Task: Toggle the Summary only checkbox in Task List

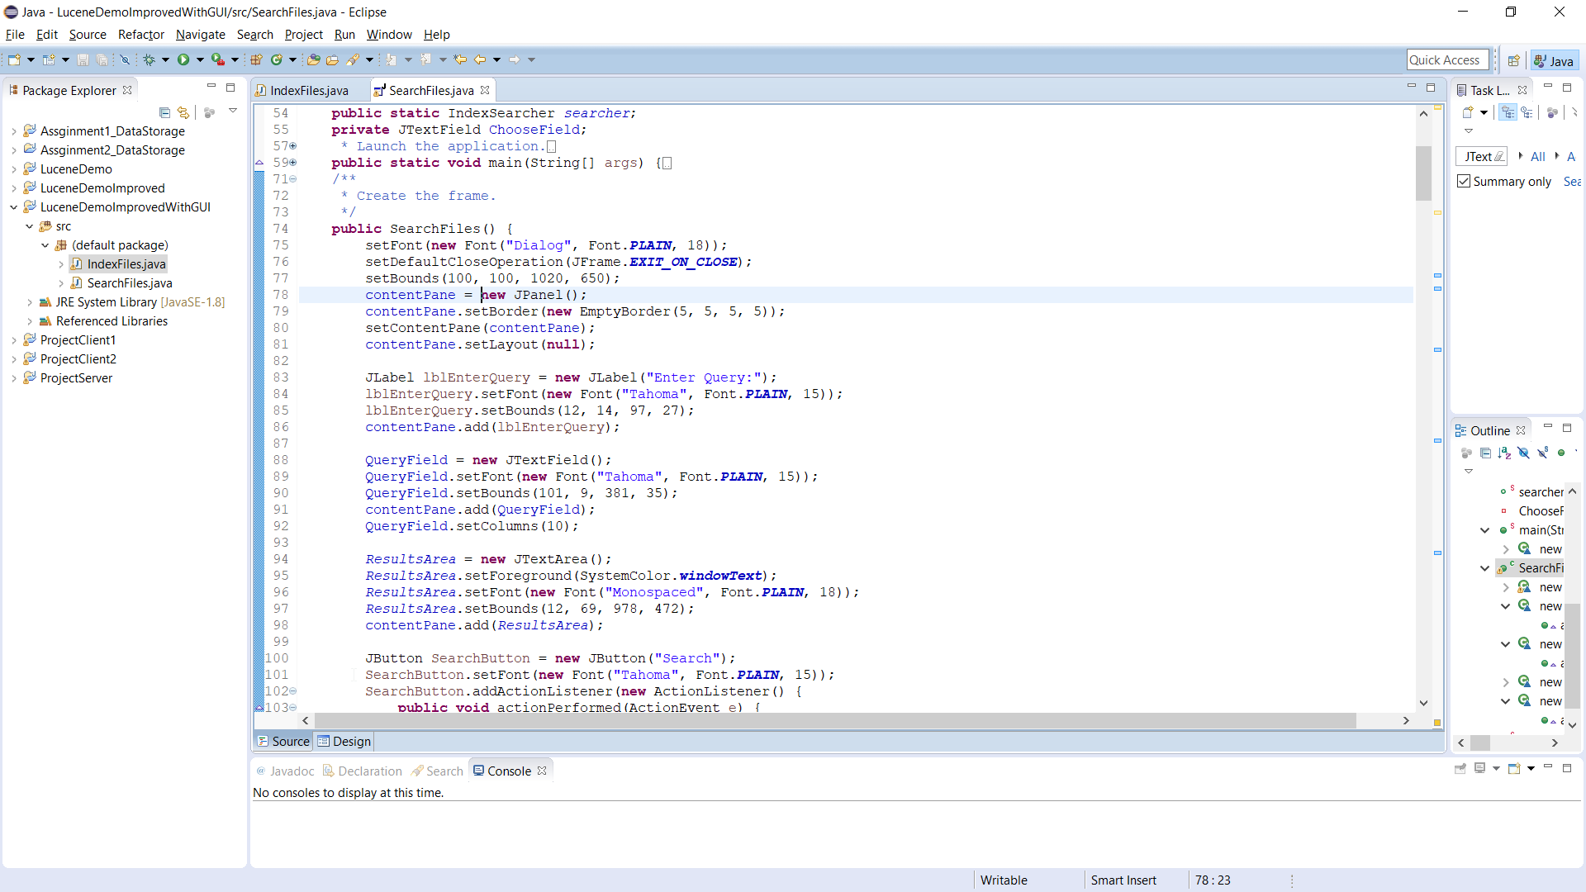Action: [1464, 181]
